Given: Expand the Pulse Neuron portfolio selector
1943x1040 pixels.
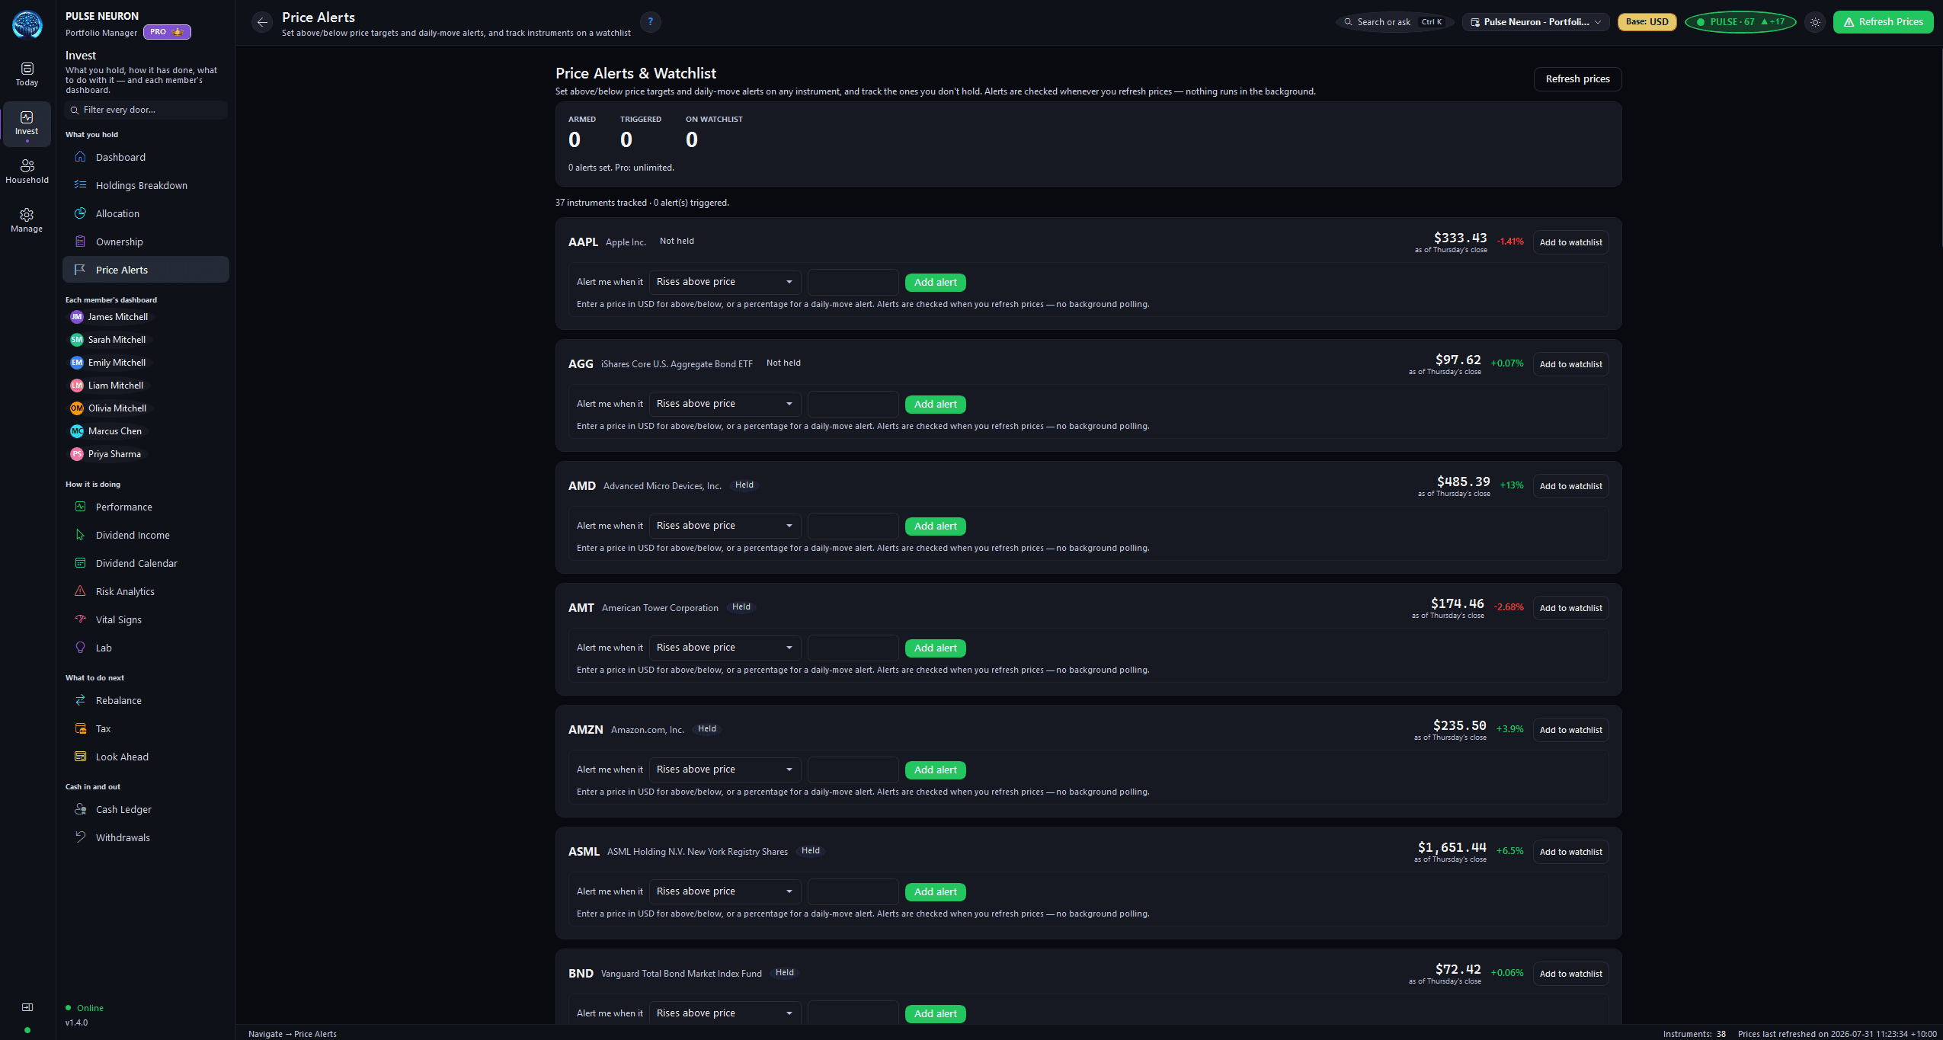Looking at the screenshot, I should [1535, 22].
